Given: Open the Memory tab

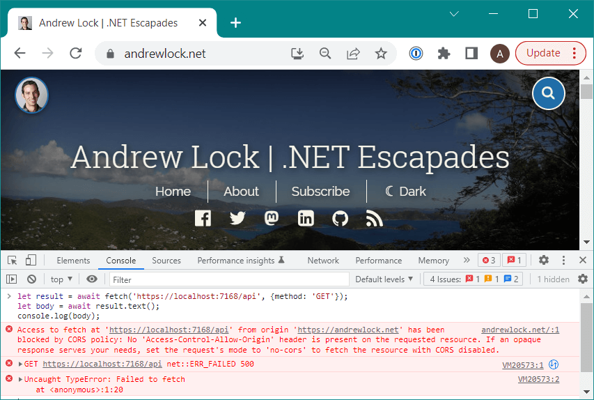Looking at the screenshot, I should point(433,261).
